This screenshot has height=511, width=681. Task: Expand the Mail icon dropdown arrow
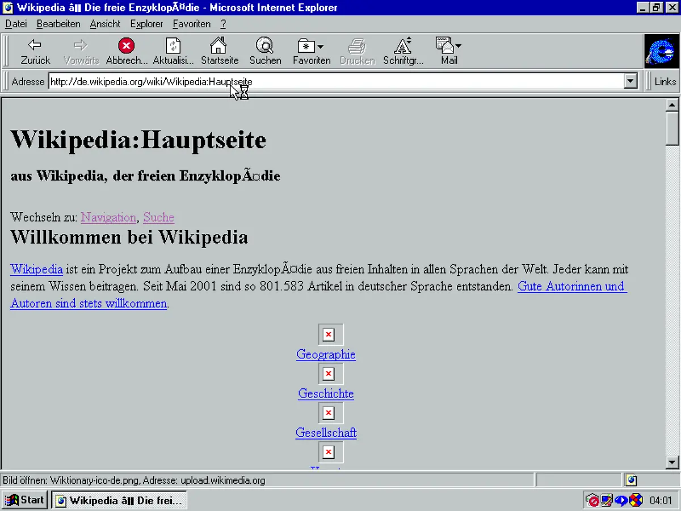tap(457, 45)
